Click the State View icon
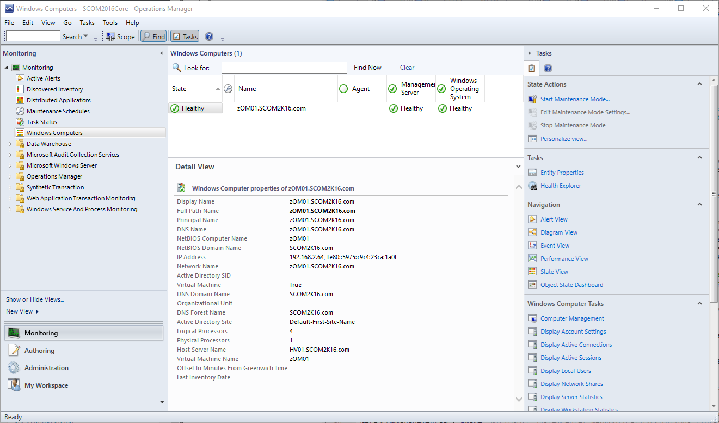 (x=532, y=272)
